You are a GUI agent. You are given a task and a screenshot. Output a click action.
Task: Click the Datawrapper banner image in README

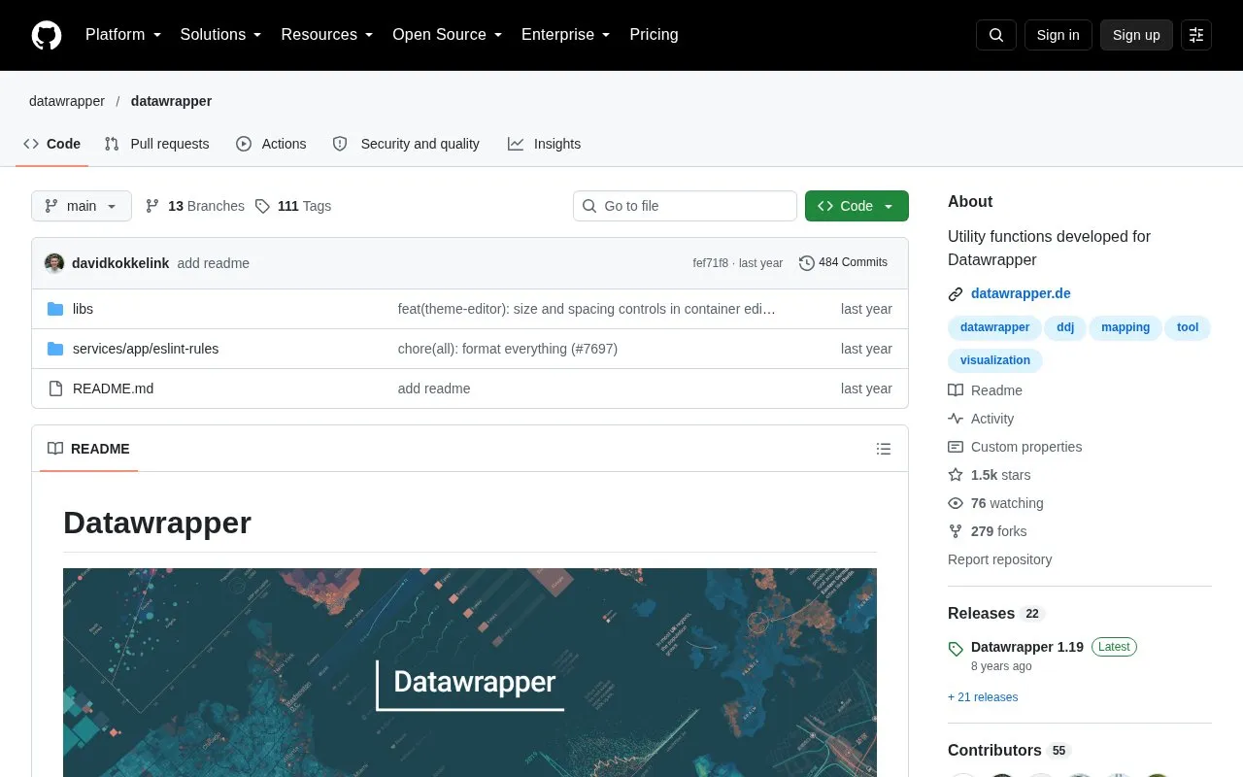coord(470,672)
